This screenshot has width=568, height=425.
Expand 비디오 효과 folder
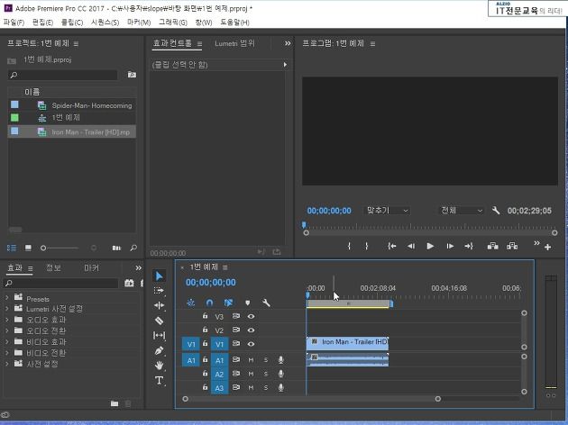pyautogui.click(x=7, y=342)
